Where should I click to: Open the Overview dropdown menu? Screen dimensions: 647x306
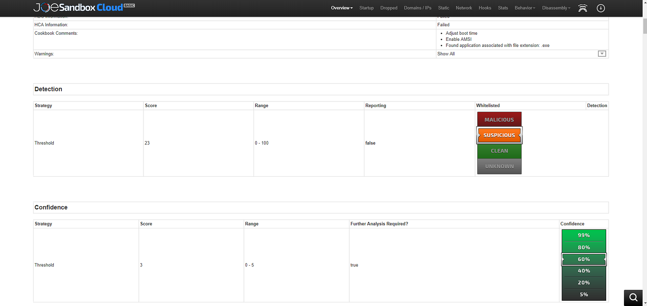(x=342, y=8)
